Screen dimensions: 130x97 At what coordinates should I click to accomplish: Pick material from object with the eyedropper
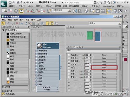8,23
